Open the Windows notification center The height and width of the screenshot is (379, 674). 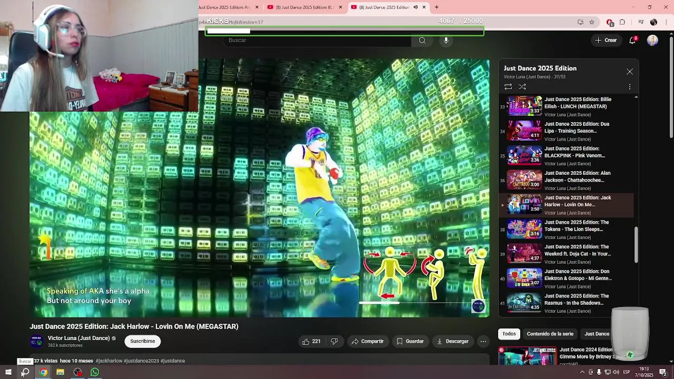tap(663, 372)
